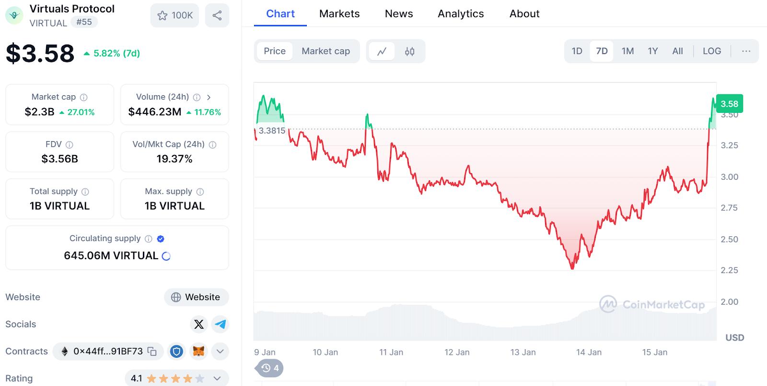Select the Market cap chart toggle
The width and height of the screenshot is (767, 386).
click(x=326, y=51)
